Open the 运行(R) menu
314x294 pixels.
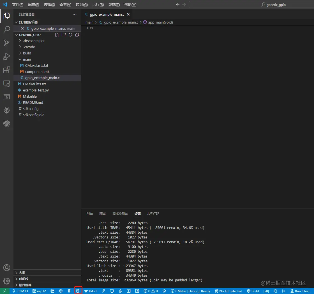[x=98, y=4]
